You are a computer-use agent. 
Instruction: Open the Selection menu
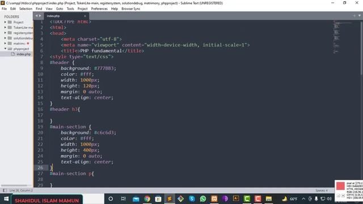click(26, 9)
